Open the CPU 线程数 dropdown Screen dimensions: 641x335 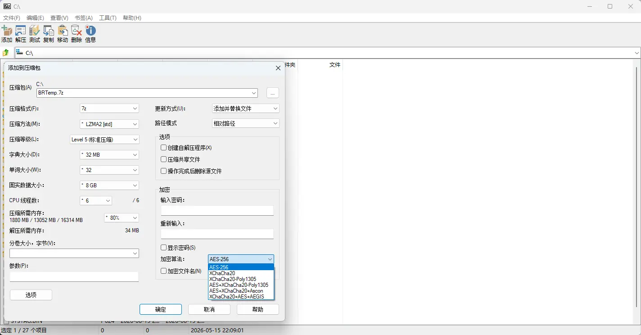coord(96,201)
